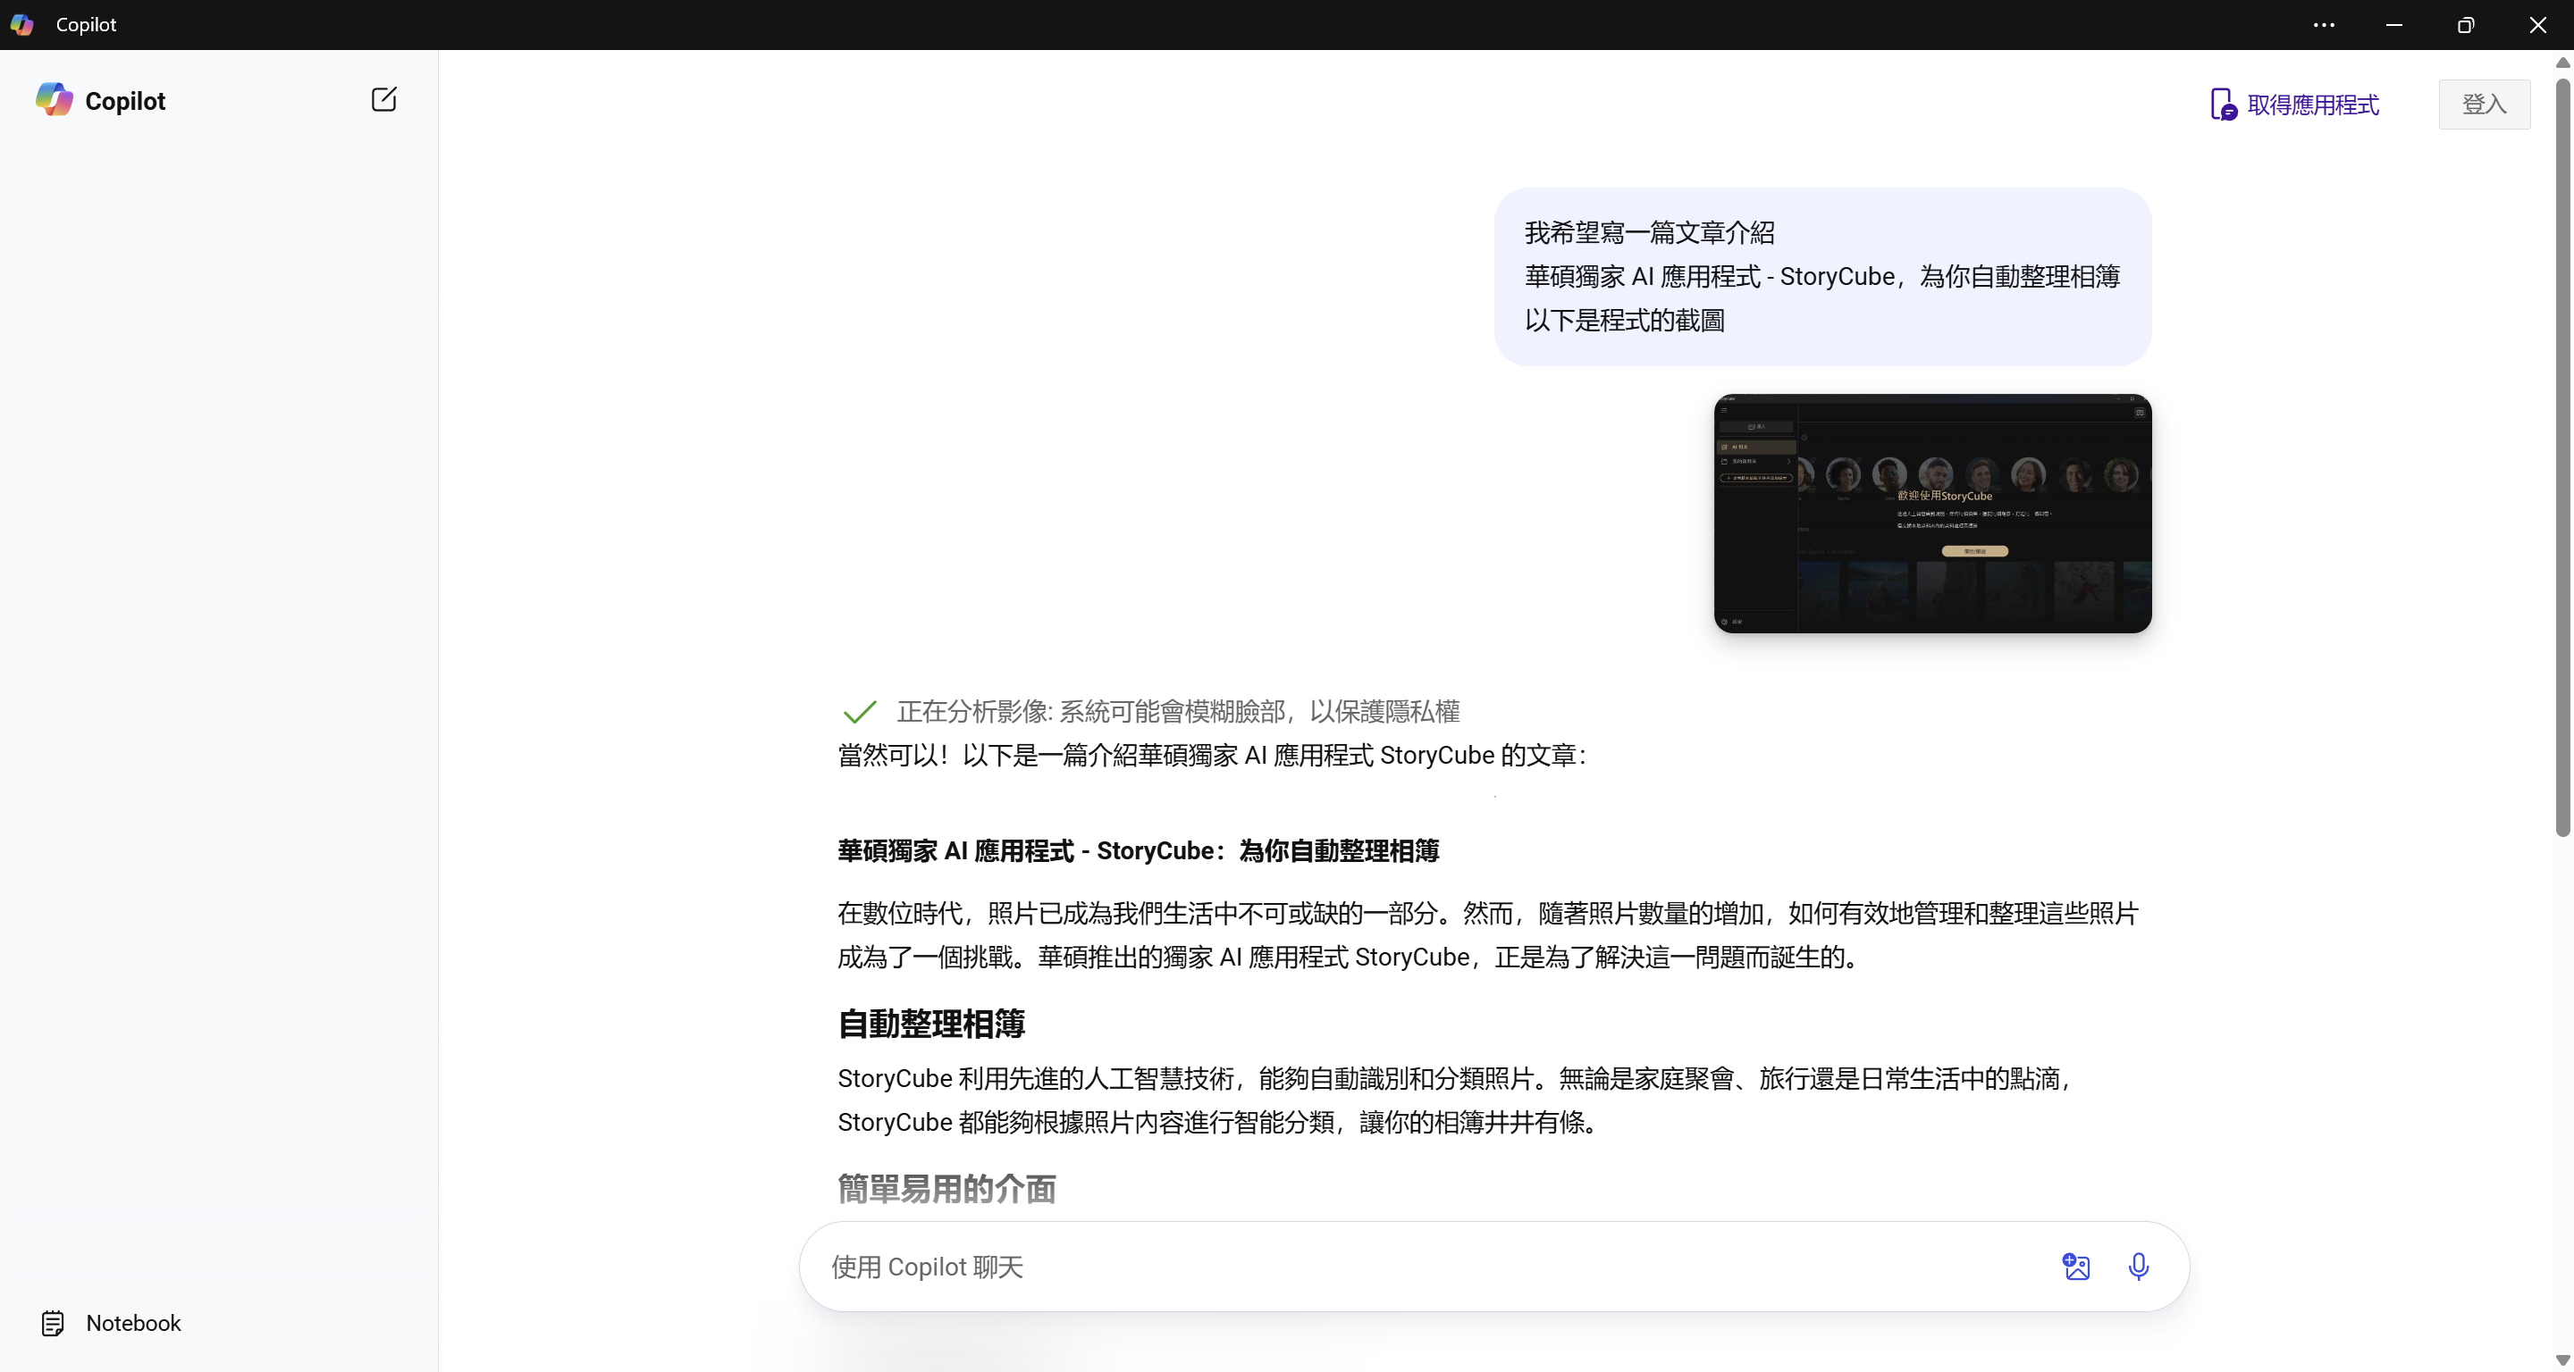The image size is (2574, 1372).
Task: Click the scroll down arrow
Action: [x=2562, y=1360]
